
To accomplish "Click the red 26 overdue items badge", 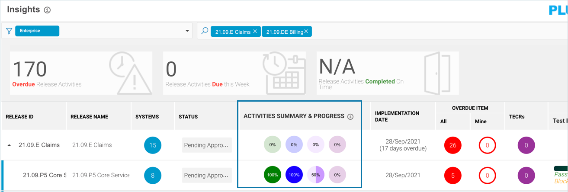I will click(452, 145).
